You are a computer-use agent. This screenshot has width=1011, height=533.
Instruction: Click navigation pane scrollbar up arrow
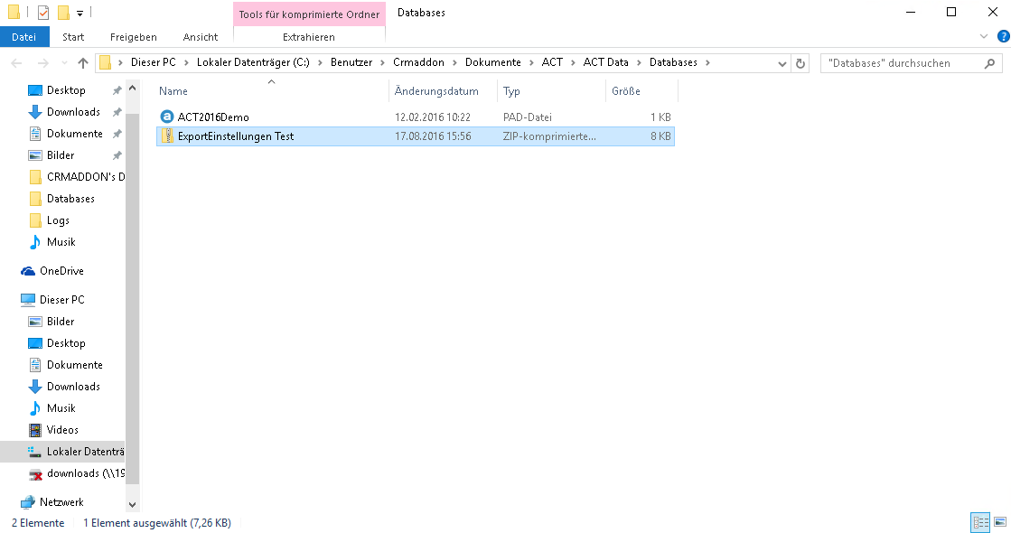tap(132, 89)
